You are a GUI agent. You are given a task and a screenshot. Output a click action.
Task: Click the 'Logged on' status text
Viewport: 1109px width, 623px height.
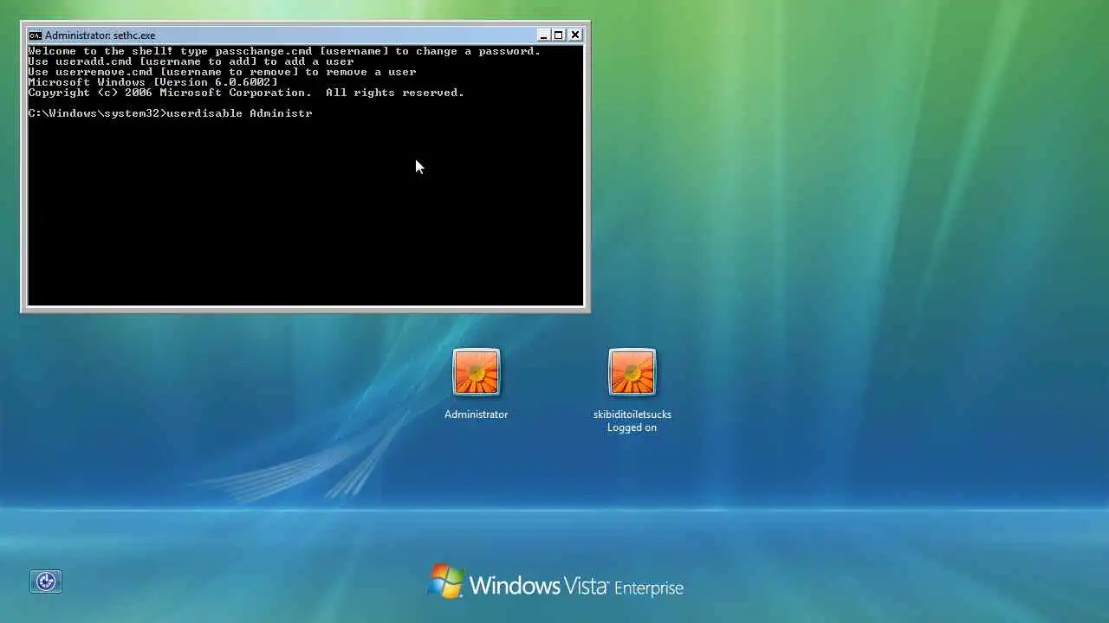[x=632, y=427]
